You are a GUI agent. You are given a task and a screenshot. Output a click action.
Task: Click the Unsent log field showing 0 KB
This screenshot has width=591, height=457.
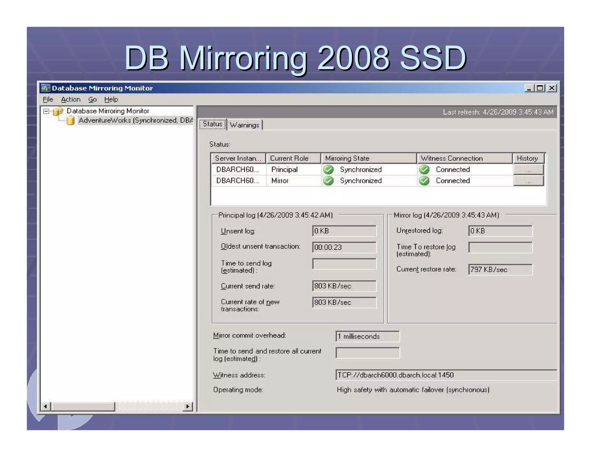tap(344, 231)
